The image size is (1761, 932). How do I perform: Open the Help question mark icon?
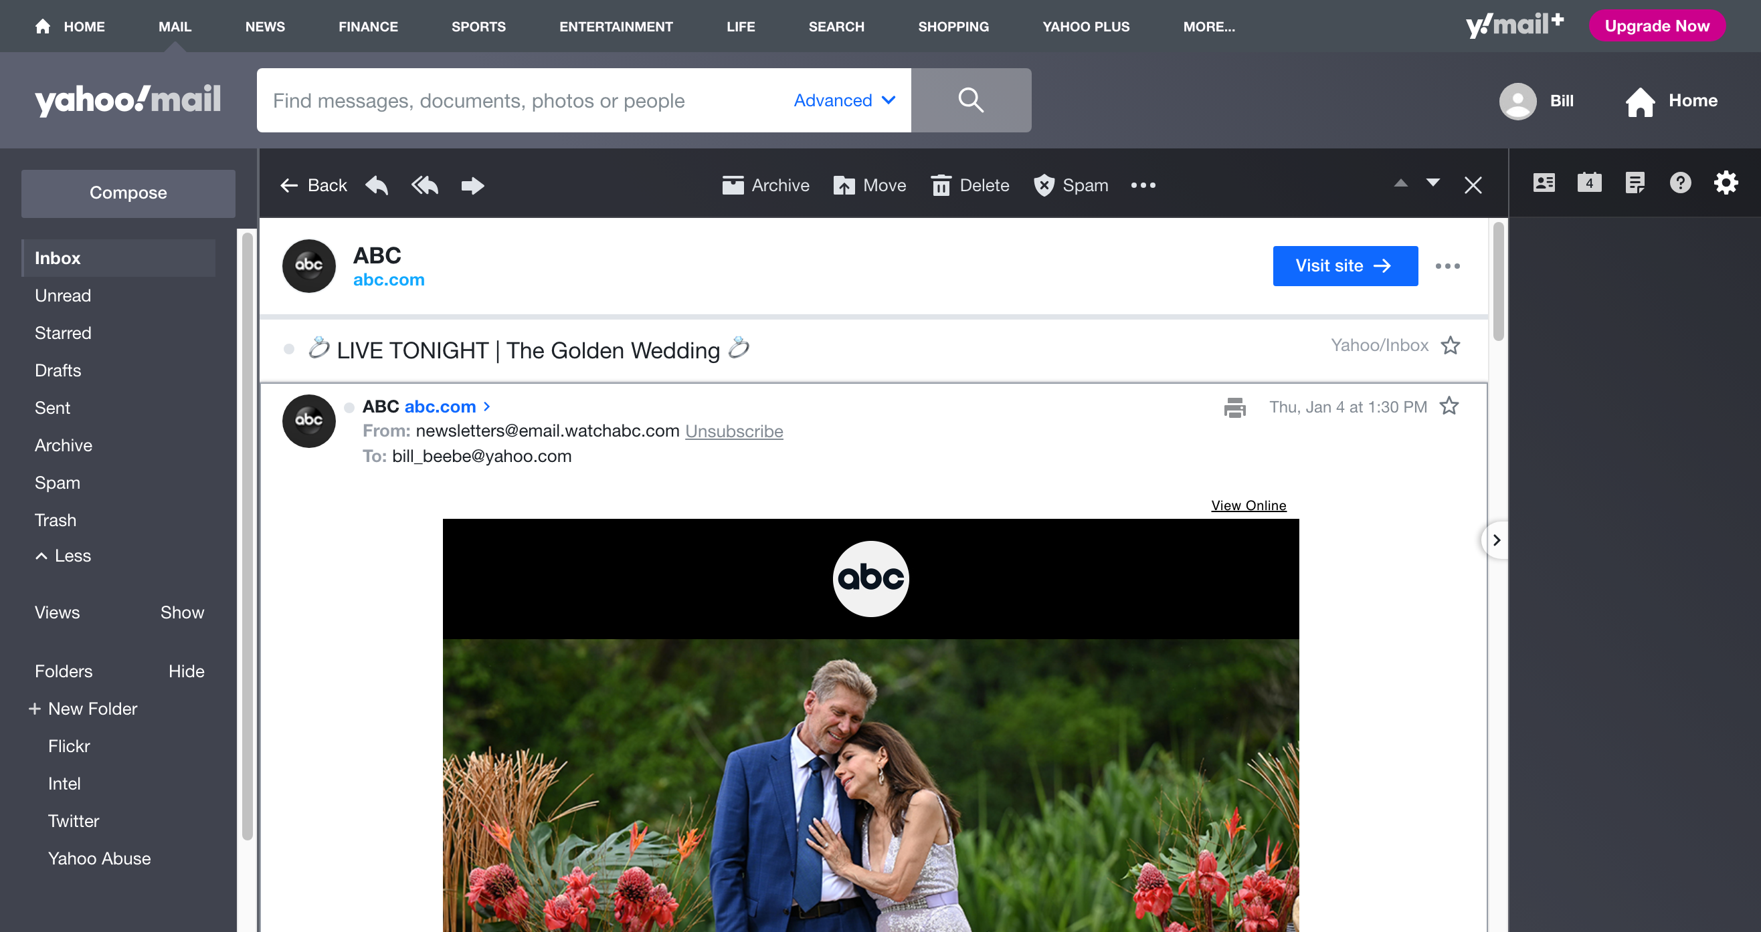tap(1680, 183)
